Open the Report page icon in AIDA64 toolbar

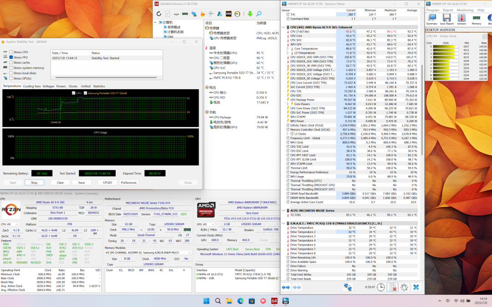168,14
